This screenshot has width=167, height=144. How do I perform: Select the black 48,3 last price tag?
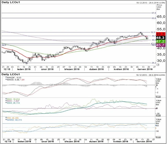(x=162, y=38)
